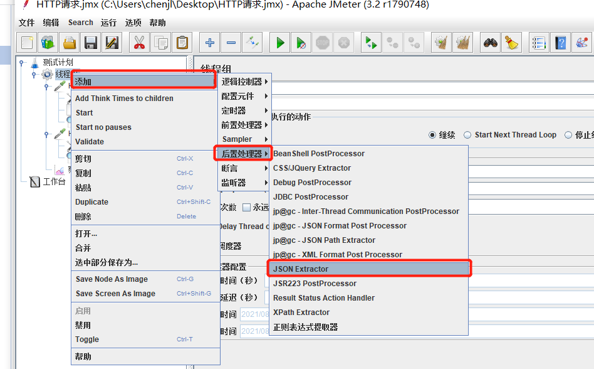Viewport: 594px width, 369px height.
Task: Click the Cut scissors icon
Action: tap(139, 43)
